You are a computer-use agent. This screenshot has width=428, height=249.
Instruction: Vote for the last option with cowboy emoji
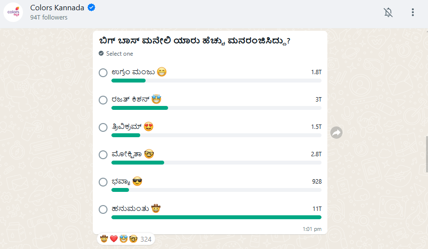click(x=103, y=209)
